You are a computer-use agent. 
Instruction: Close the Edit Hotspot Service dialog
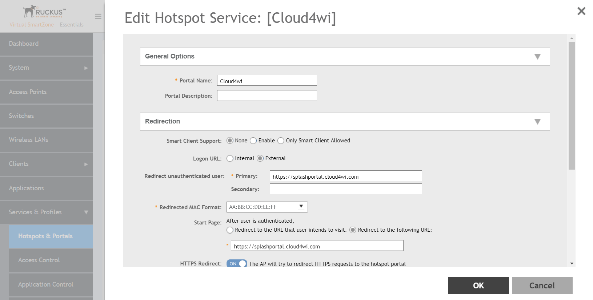pyautogui.click(x=581, y=11)
